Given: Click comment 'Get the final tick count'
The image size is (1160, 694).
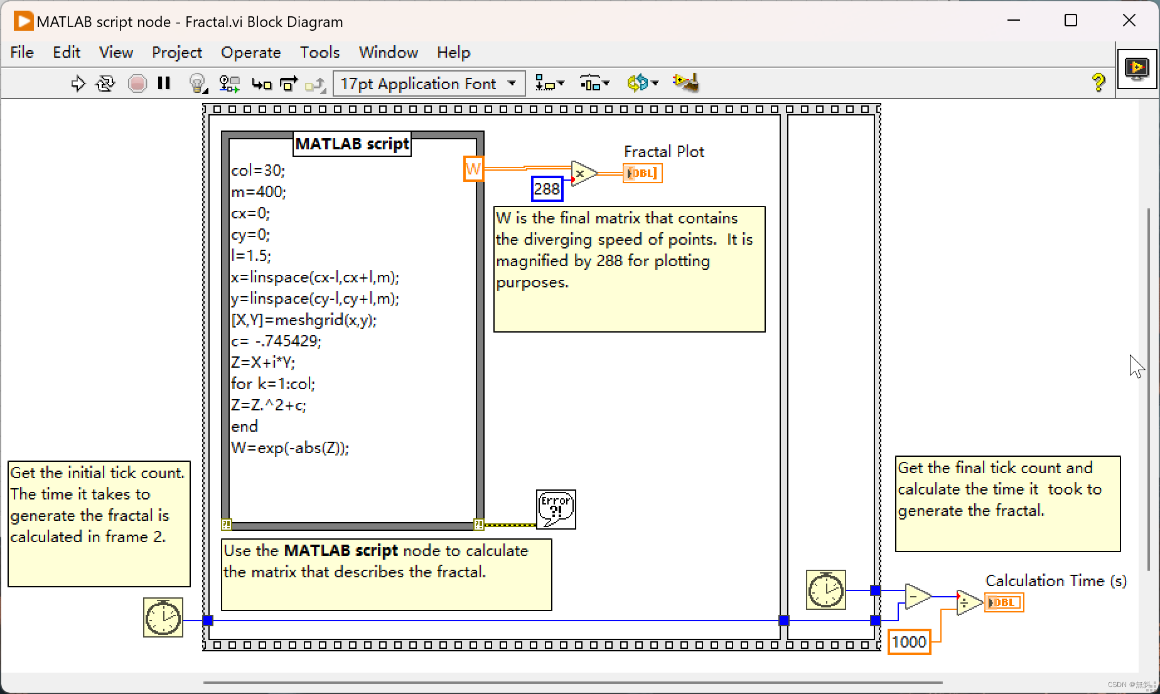Looking at the screenshot, I should (x=1008, y=504).
